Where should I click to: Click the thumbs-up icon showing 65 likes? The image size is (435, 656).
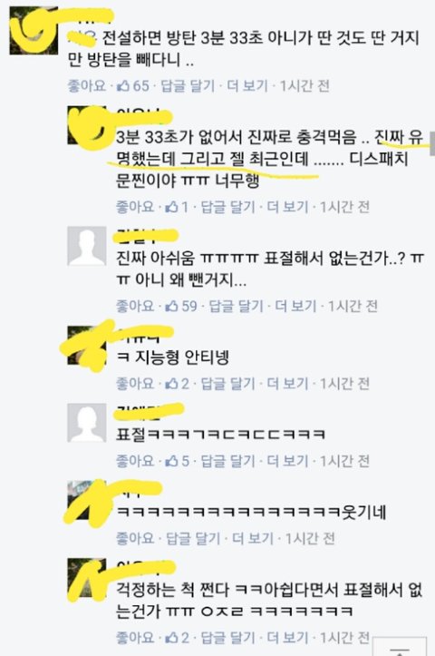[x=123, y=86]
